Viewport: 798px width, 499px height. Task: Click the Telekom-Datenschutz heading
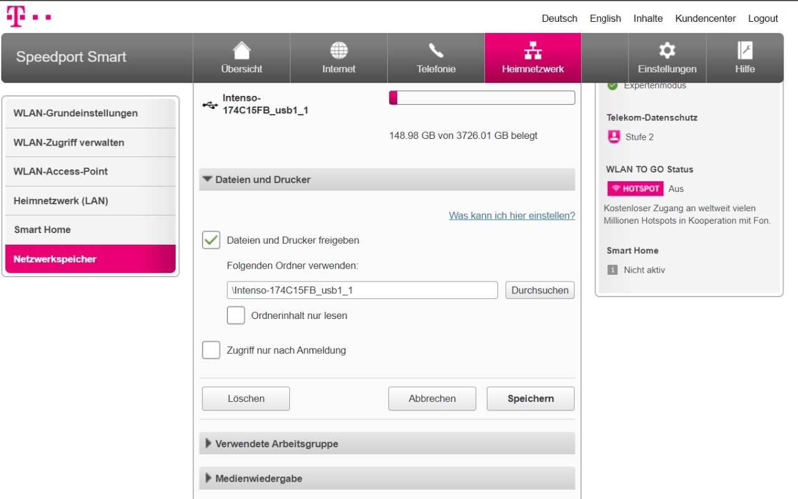[x=651, y=118]
